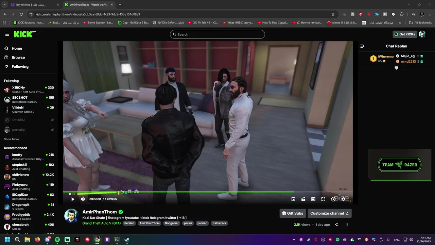Enter fullscreen video mode
The width and height of the screenshot is (435, 245).
[x=323, y=199]
